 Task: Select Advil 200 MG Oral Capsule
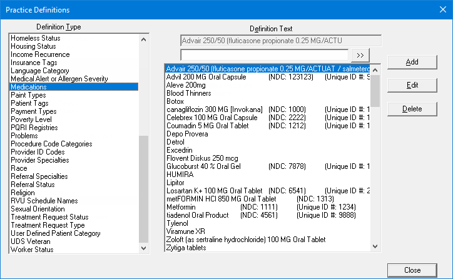click(x=268, y=77)
